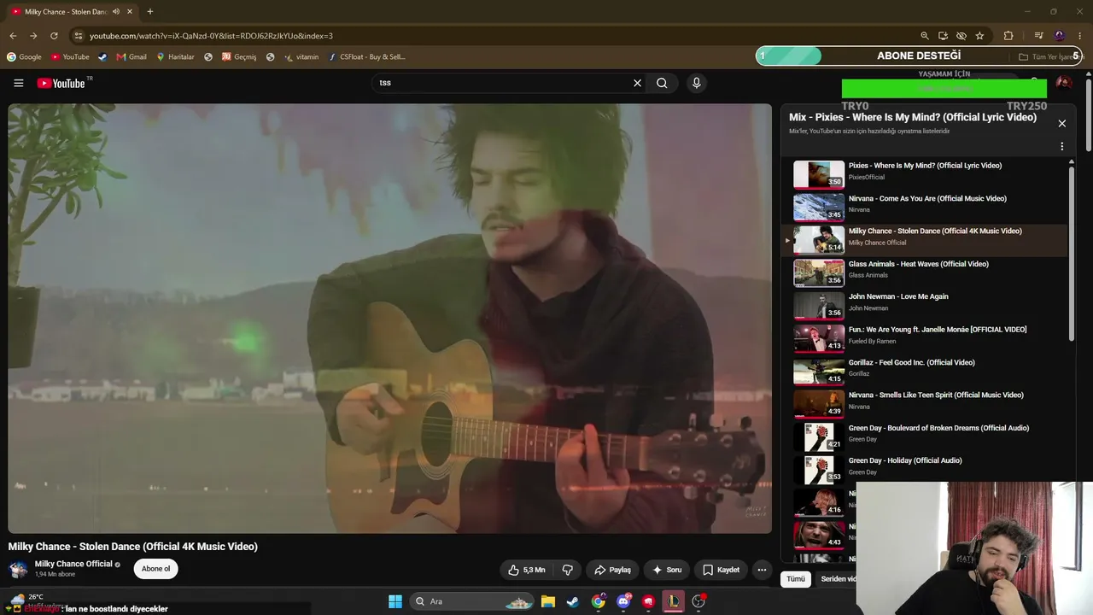Open the browser extensions puzzle menu
This screenshot has height=615, width=1093.
pos(1008,36)
